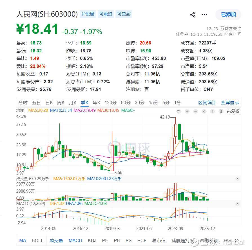252x250 pixels.
Task: Click the MA30:18.45 legend label
Action: point(108,110)
